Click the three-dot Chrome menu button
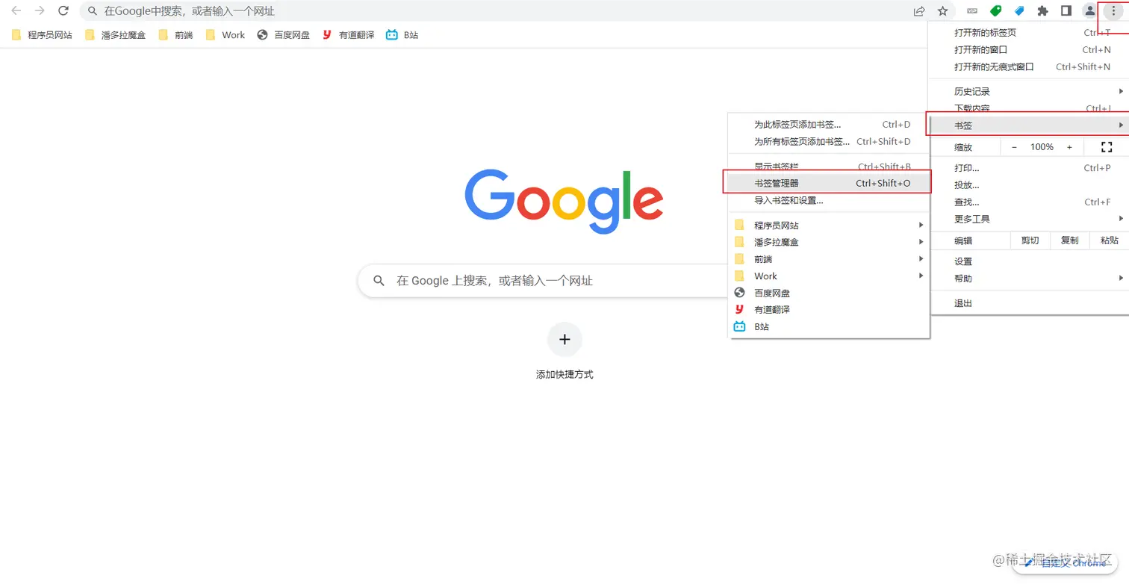1129x584 pixels. click(1113, 11)
